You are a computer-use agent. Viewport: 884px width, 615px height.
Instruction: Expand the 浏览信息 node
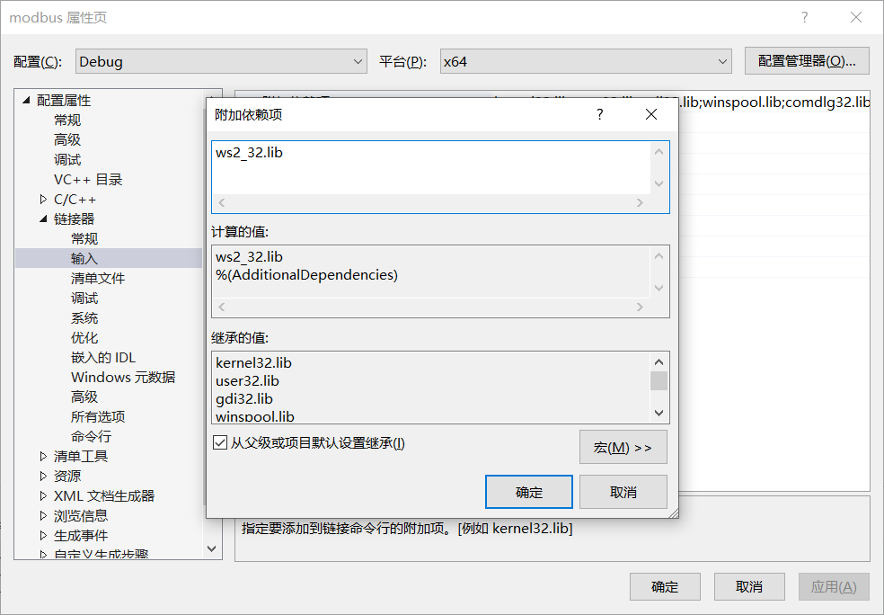[x=43, y=515]
